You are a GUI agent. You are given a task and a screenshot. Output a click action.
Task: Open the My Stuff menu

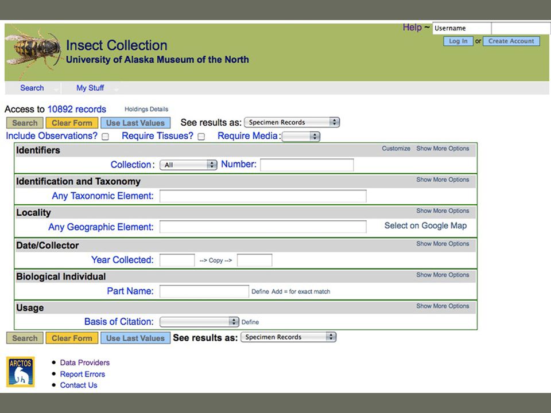coord(90,88)
